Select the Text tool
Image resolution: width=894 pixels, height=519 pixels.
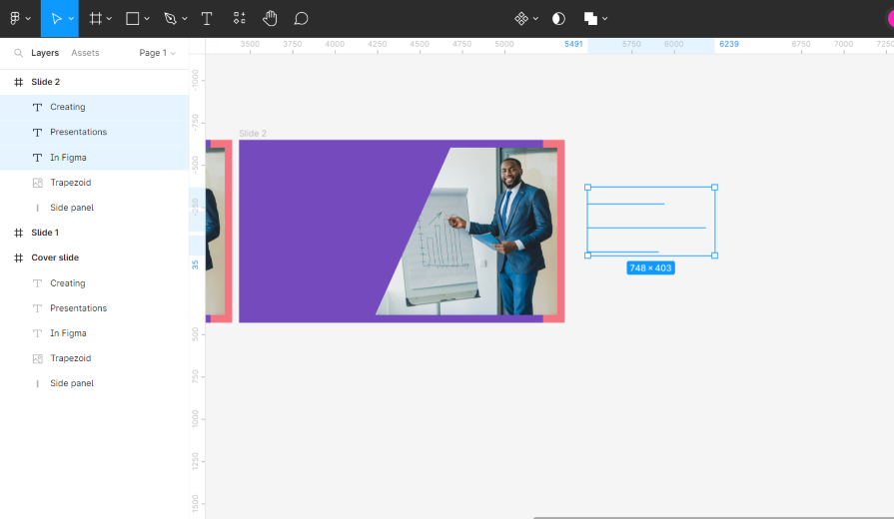point(207,18)
